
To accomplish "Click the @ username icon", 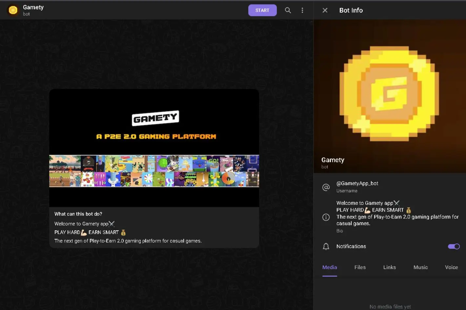I will tap(326, 187).
